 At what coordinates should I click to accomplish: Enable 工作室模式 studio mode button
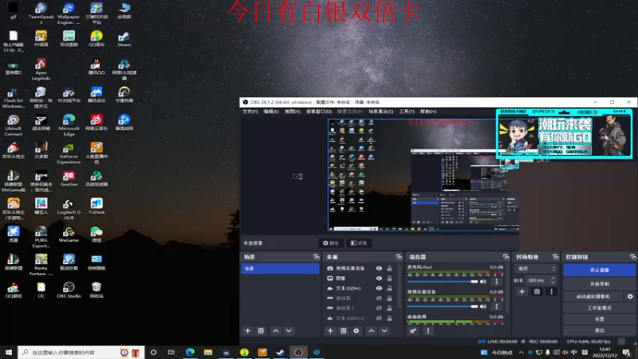pos(600,308)
